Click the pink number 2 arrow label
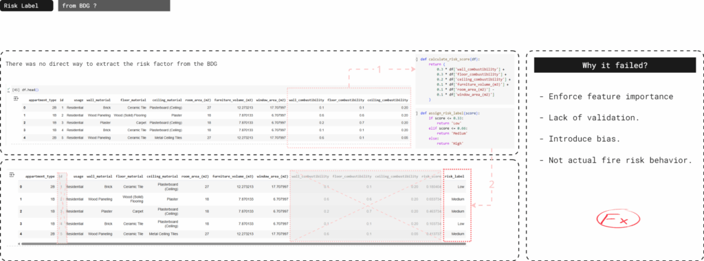Viewport: 704px width, 261px height. (491, 184)
